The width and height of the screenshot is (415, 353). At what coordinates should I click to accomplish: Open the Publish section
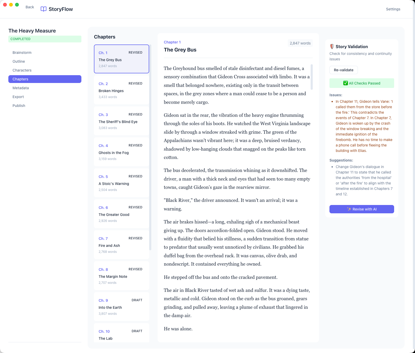pos(19,106)
